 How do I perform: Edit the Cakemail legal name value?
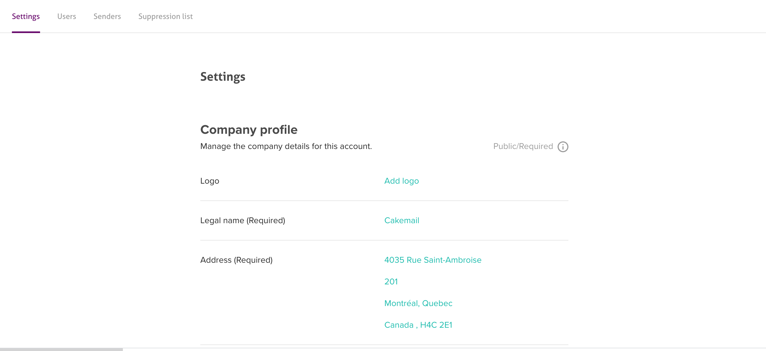pos(401,220)
